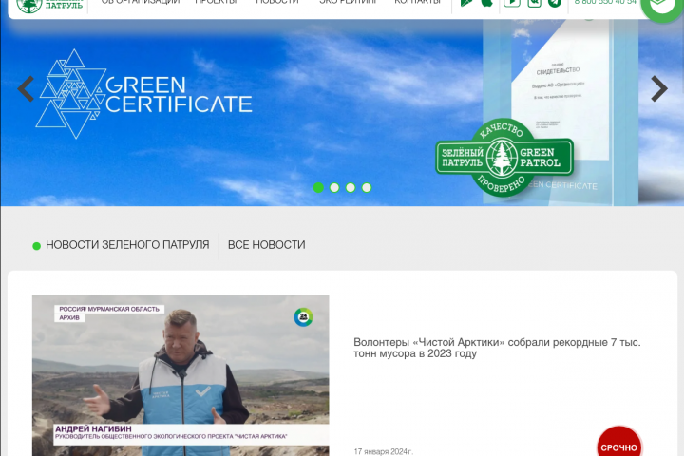
Task: Open the Волонтеры «Чистой Арктики» news headline
Action: [x=497, y=348]
